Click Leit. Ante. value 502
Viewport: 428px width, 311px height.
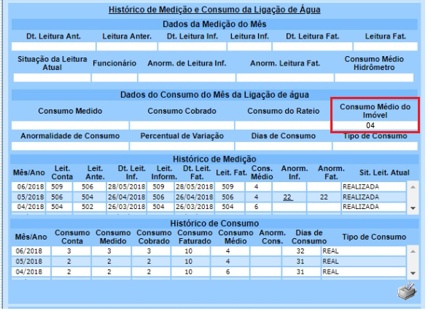(x=87, y=207)
